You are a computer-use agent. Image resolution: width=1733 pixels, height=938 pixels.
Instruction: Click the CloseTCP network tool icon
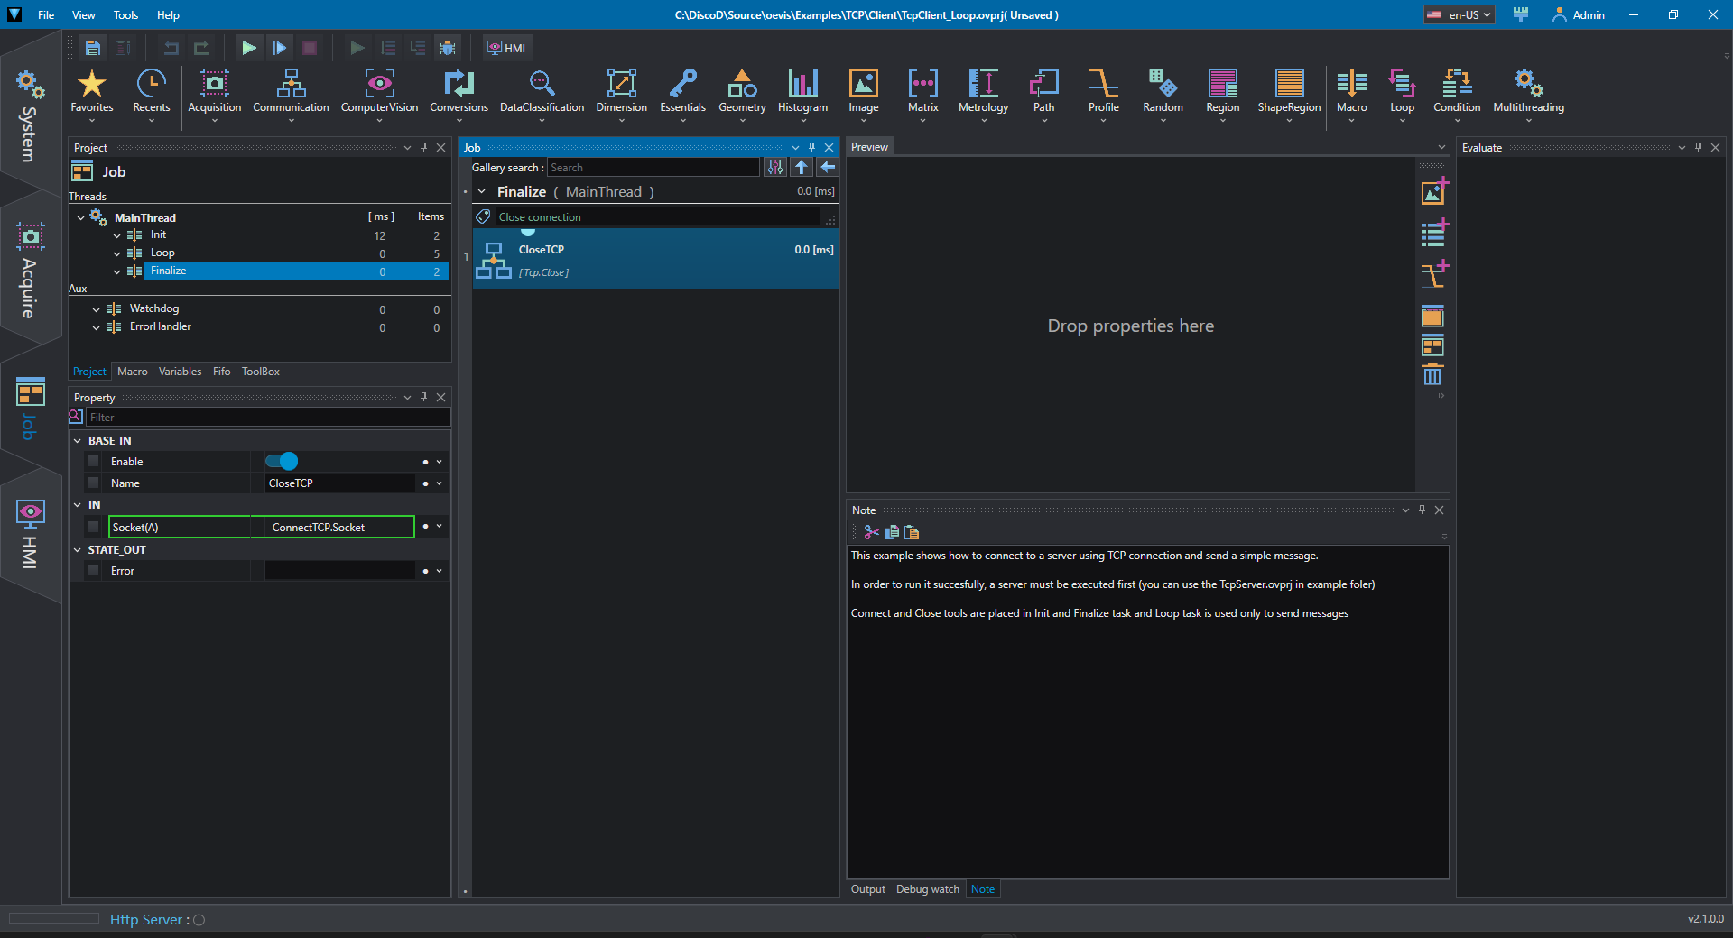(x=493, y=260)
